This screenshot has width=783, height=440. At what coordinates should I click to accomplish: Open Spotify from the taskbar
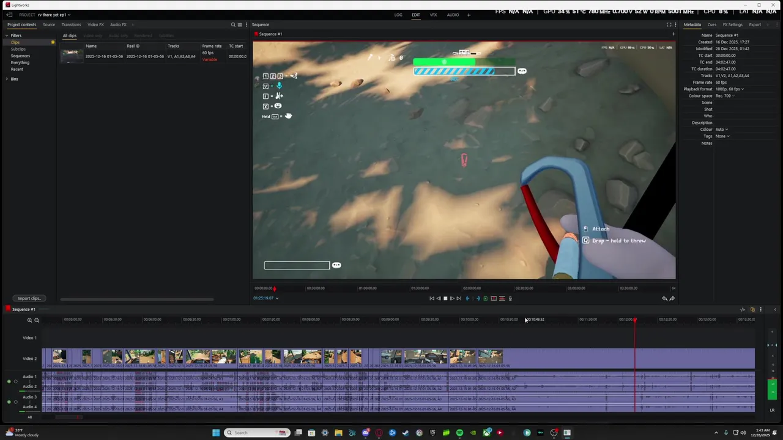459,433
